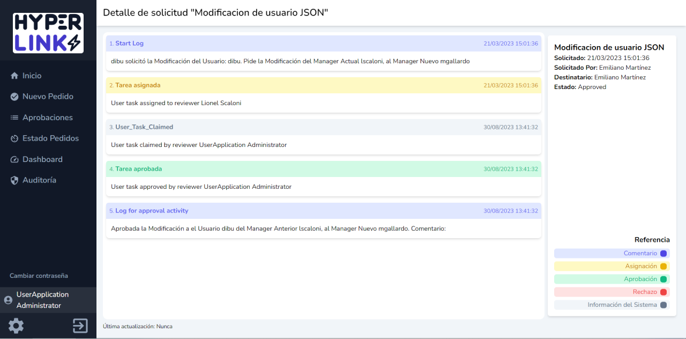This screenshot has height=339, width=686.
Task: Log out using the exit icon
Action: pos(80,326)
